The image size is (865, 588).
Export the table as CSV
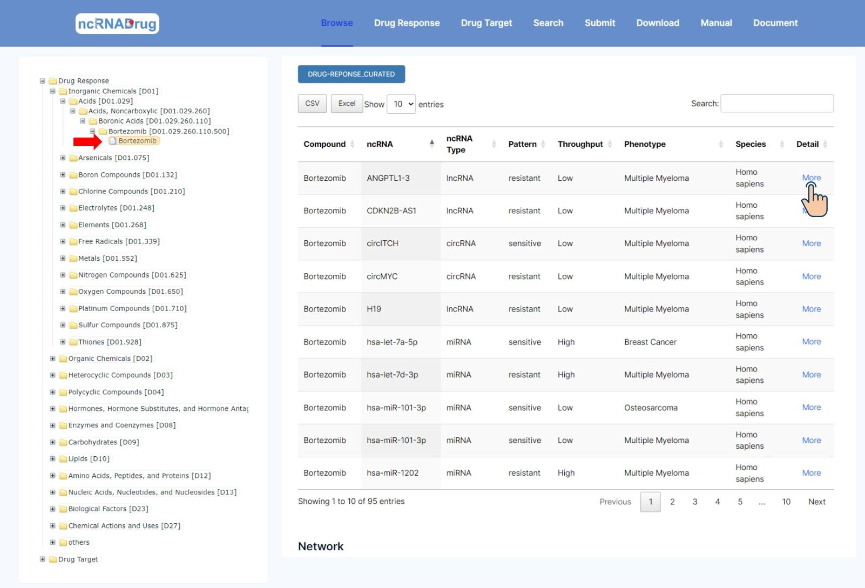[x=312, y=104]
